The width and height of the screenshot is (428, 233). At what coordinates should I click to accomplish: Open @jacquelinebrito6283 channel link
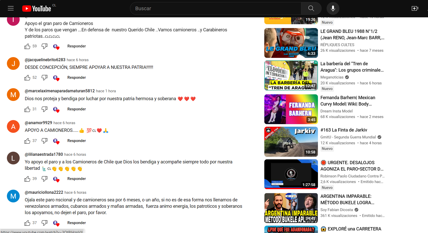[45, 60]
